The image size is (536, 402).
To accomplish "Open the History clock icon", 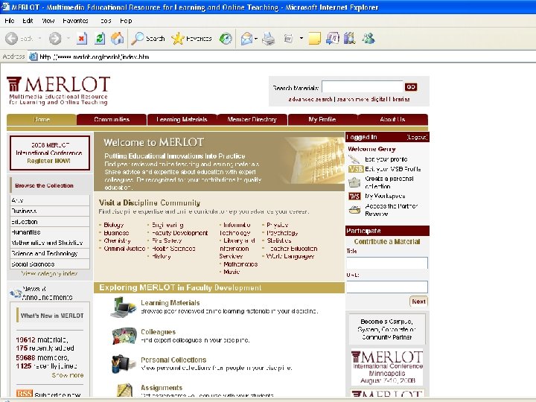I will pyautogui.click(x=226, y=39).
